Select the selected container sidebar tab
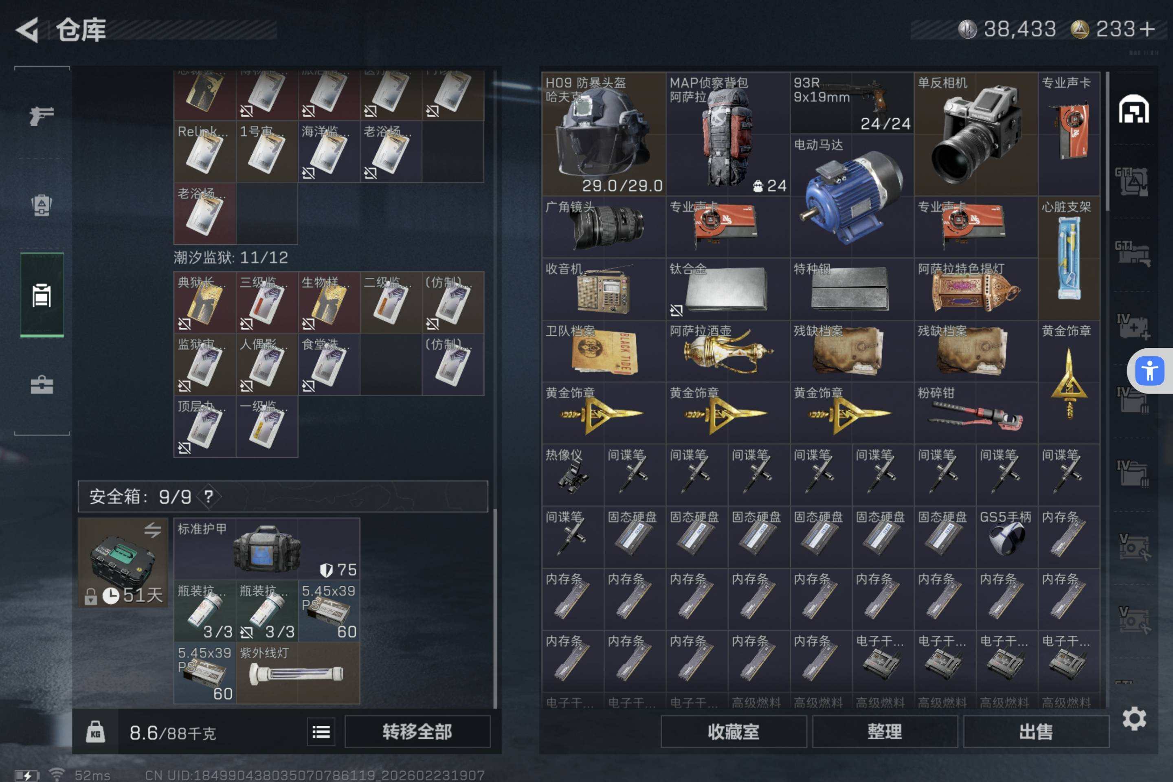This screenshot has height=782, width=1173. 42,295
